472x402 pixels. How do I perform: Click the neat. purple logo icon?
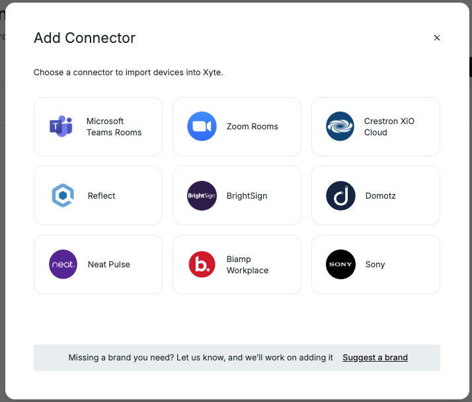[63, 264]
